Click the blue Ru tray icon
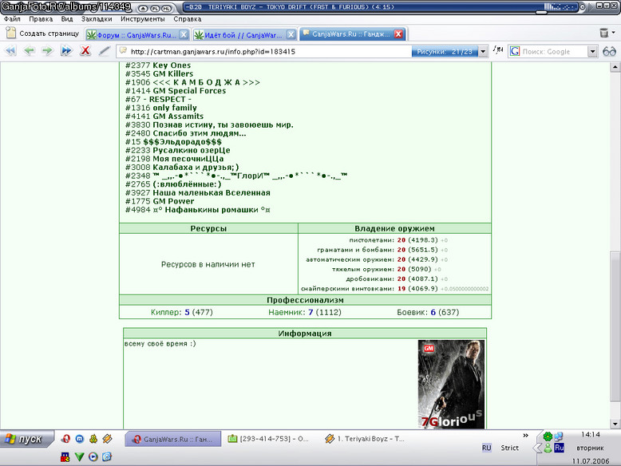Screen dimensions: 621x466 [559, 448]
